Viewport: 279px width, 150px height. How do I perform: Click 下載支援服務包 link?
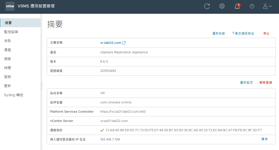click(243, 34)
